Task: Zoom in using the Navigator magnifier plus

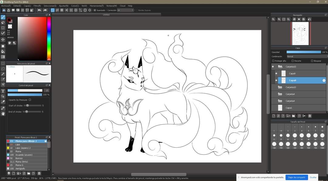Action: [x=279, y=19]
